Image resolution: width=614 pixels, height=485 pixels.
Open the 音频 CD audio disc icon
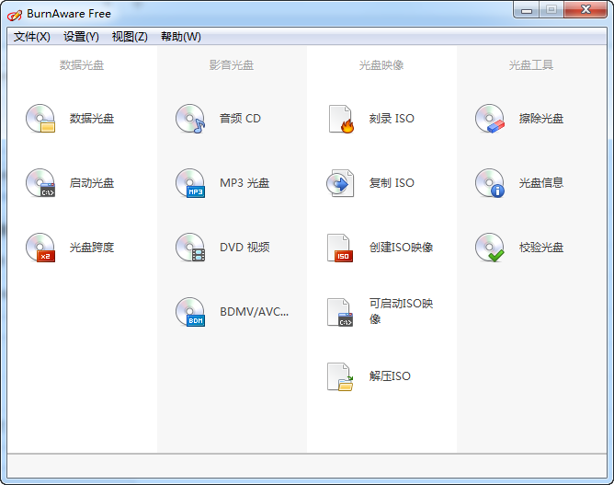tap(190, 119)
